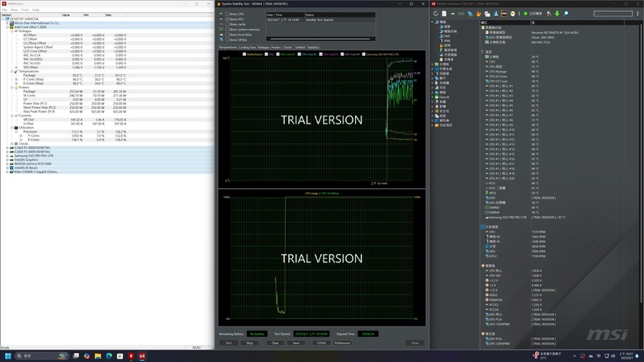Open the Tools menu in HWMonitor
Viewport: 644px width, 362px height.
point(25,10)
